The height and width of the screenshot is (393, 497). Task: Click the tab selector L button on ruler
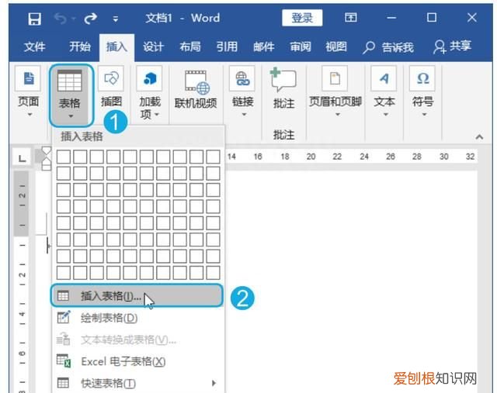[22, 157]
